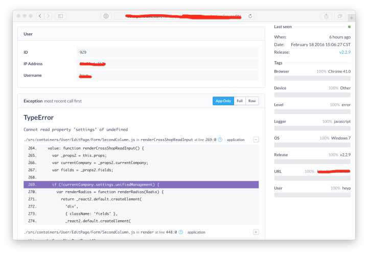
Task: Select code line 266 currentCompany
Action: pos(141,163)
